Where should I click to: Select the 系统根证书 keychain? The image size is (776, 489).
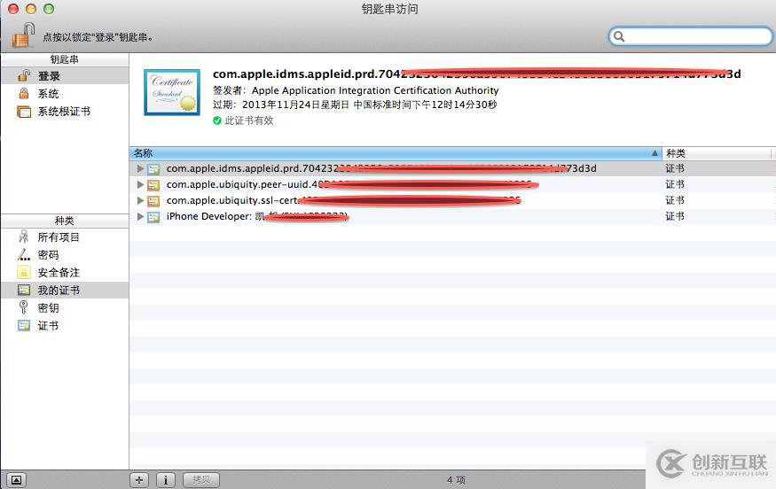click(65, 112)
